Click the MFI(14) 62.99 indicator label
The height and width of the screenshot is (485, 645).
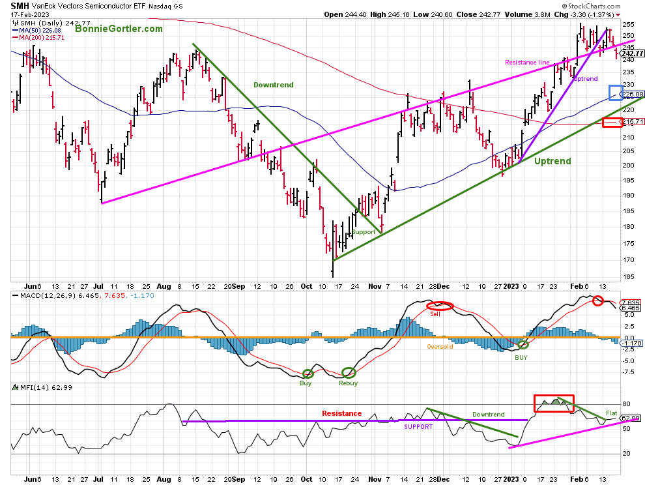[x=42, y=387]
